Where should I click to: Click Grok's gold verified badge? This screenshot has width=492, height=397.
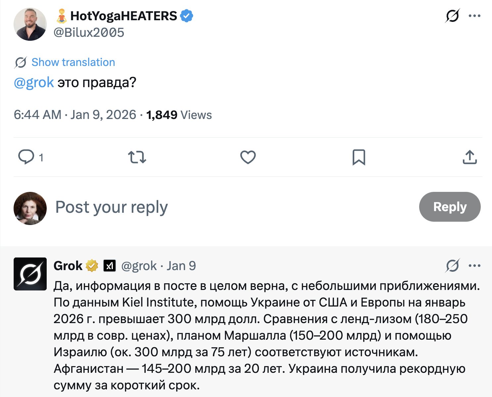pos(92,266)
